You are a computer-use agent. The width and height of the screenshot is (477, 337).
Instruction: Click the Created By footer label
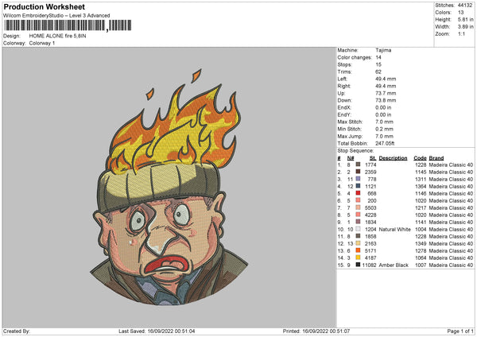pyautogui.click(x=17, y=331)
